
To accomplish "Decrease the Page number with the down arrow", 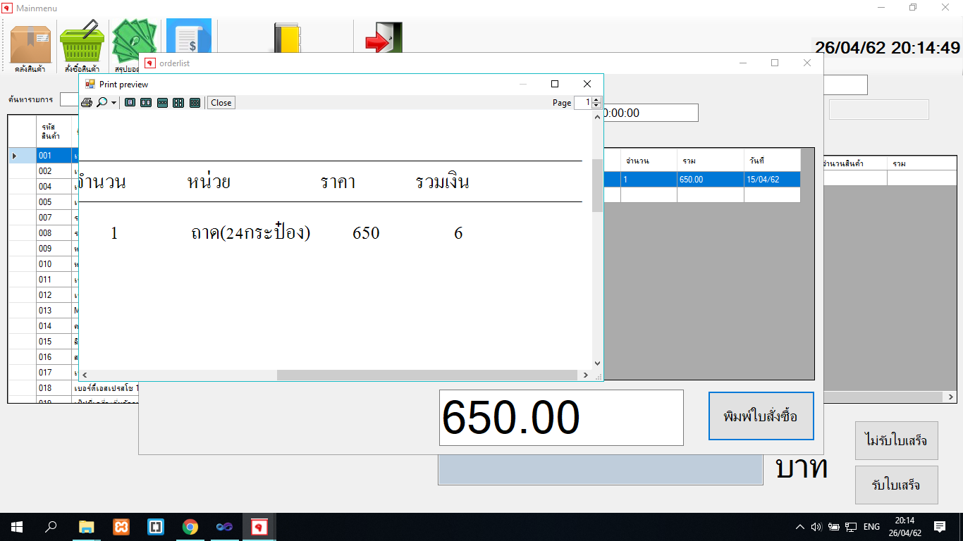I will coord(596,106).
